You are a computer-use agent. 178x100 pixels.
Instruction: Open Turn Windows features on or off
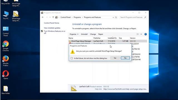(x=55, y=32)
